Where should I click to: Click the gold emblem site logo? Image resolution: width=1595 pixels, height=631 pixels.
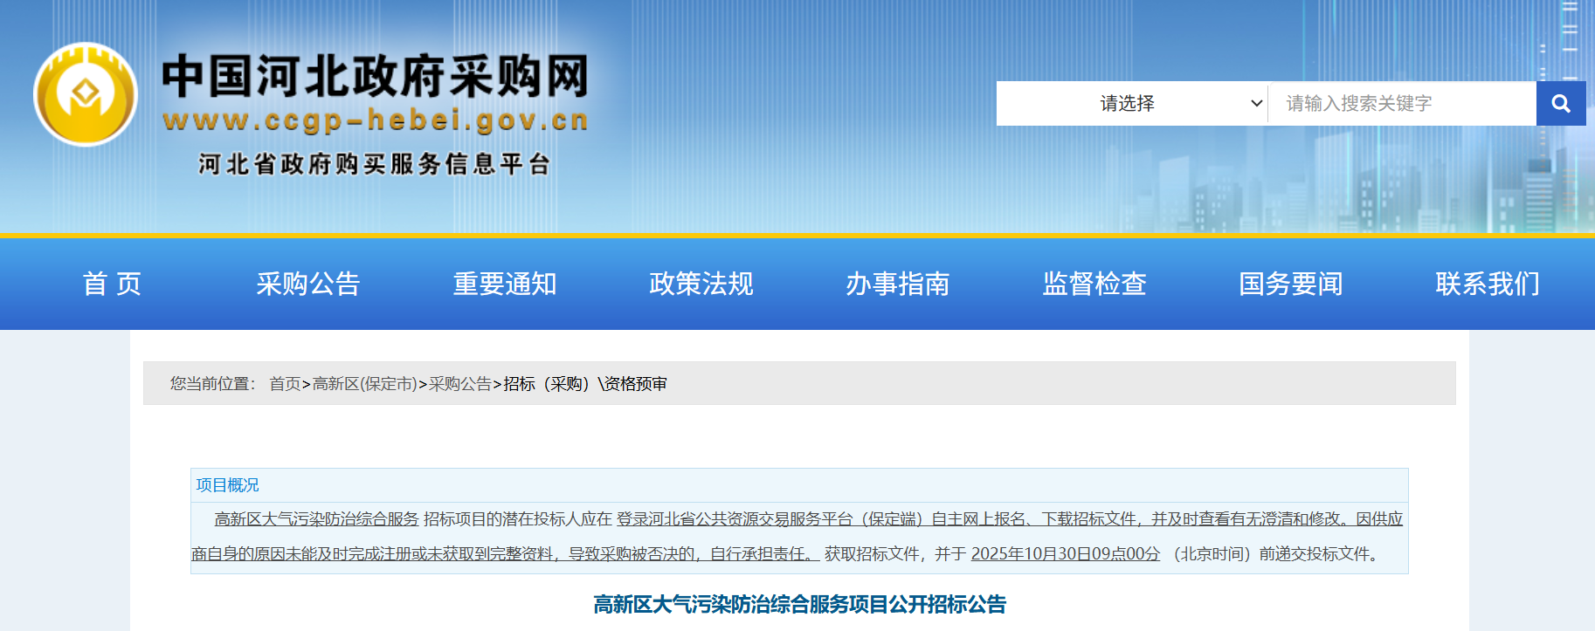point(86,94)
